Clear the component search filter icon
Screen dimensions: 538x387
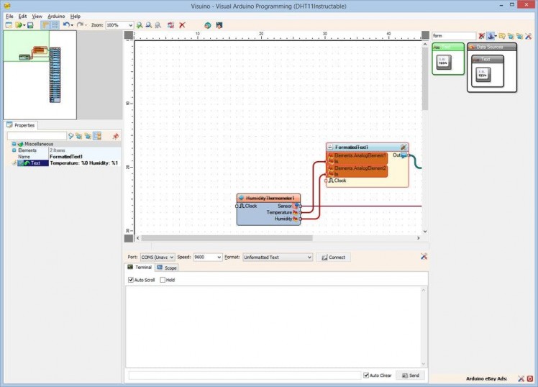click(x=482, y=35)
